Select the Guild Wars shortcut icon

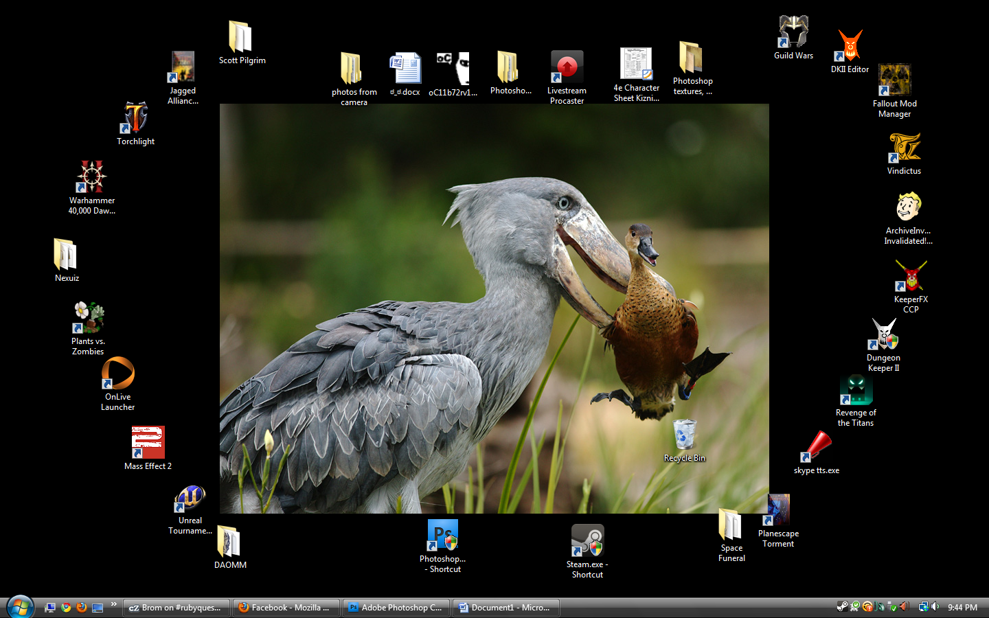[x=793, y=32]
